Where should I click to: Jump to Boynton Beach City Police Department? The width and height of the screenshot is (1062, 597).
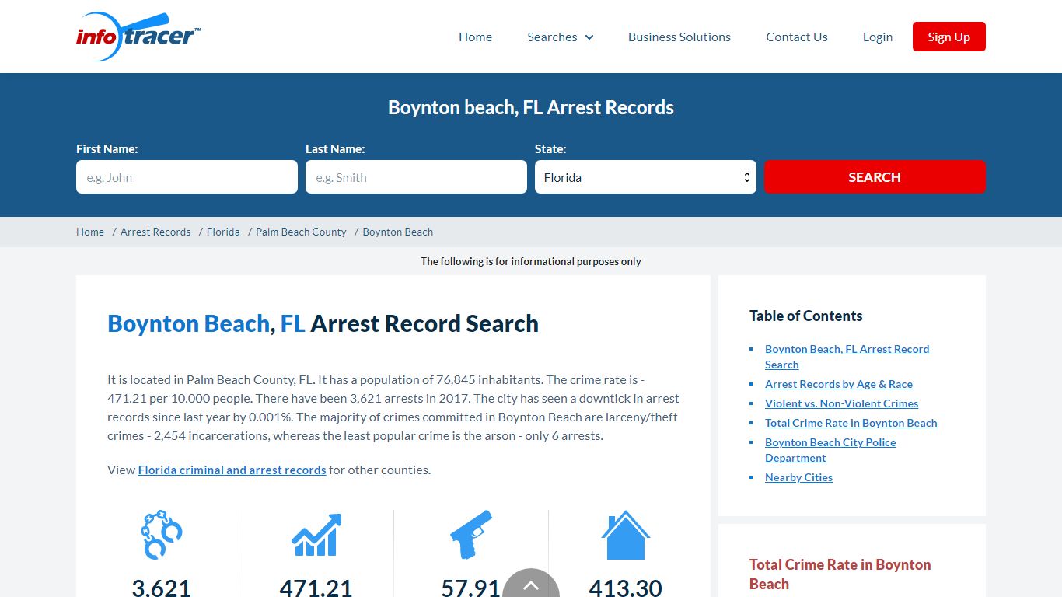(830, 450)
